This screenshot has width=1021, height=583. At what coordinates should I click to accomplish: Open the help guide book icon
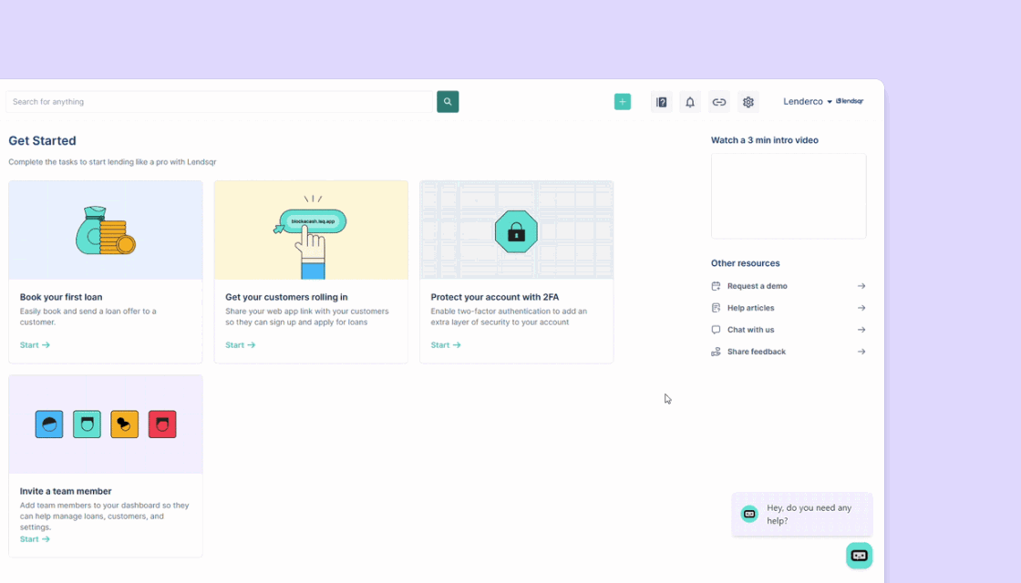point(662,102)
